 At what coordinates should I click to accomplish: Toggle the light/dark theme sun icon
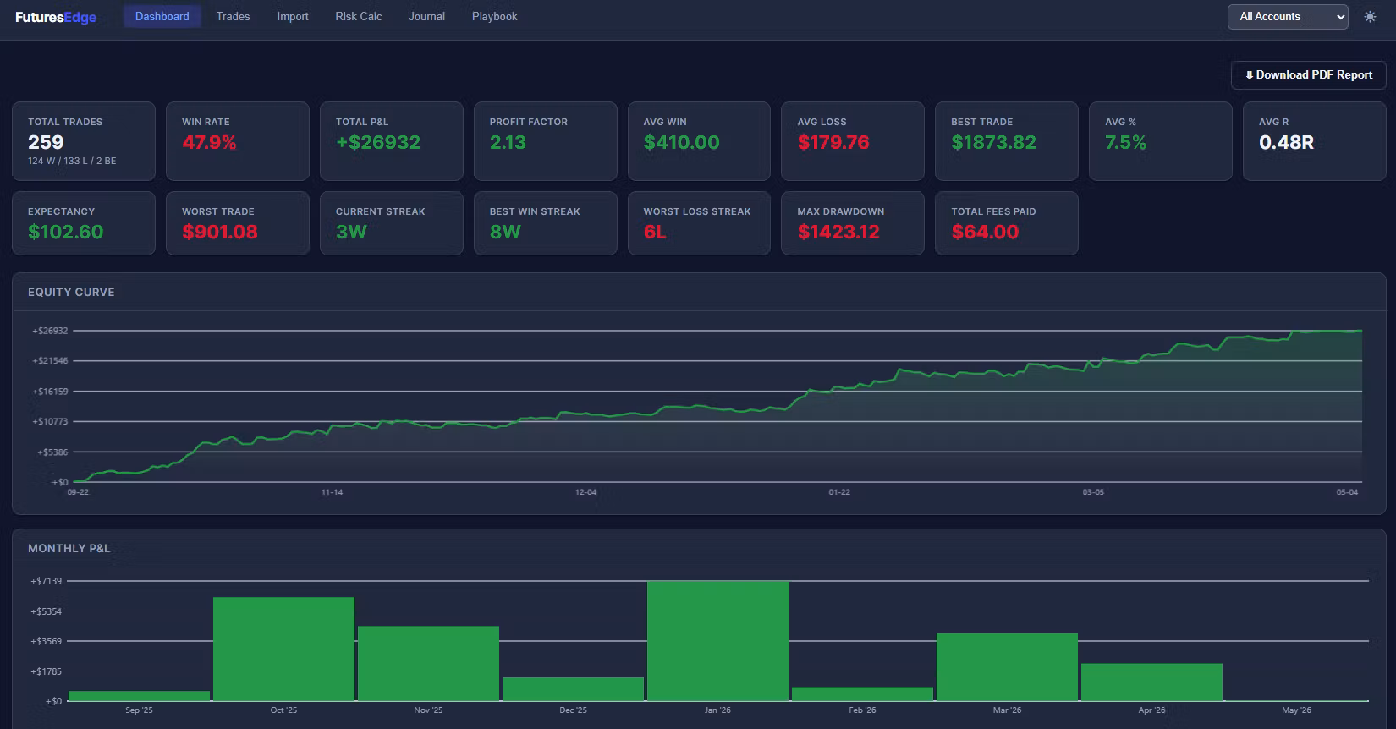click(x=1370, y=17)
